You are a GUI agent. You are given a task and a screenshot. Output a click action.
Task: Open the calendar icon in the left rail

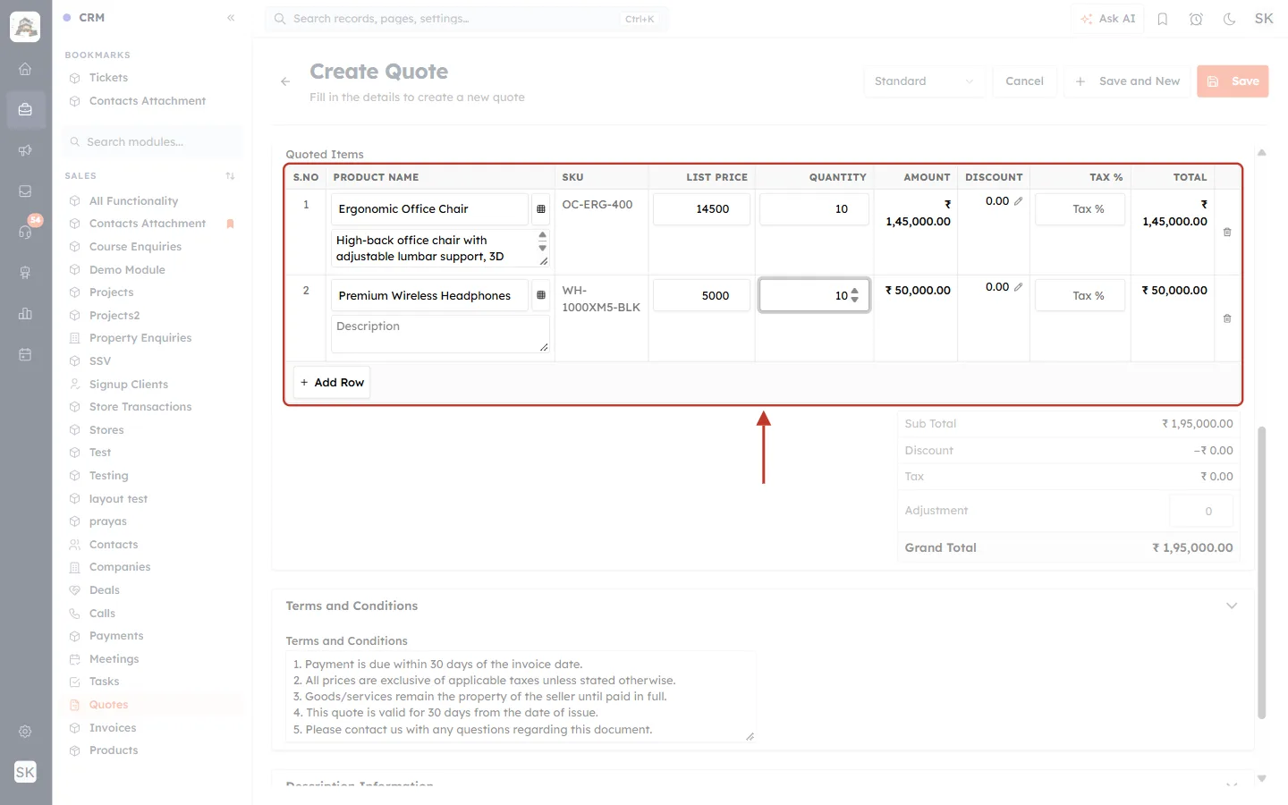(x=25, y=354)
